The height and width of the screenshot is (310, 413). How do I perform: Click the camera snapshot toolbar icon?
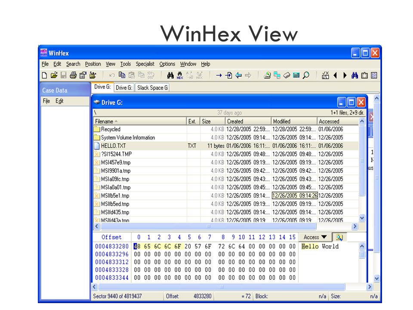(x=364, y=75)
